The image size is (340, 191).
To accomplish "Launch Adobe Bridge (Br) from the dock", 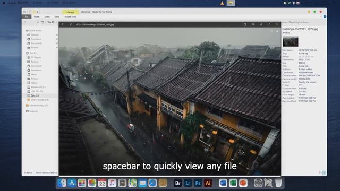I will pos(178,183).
